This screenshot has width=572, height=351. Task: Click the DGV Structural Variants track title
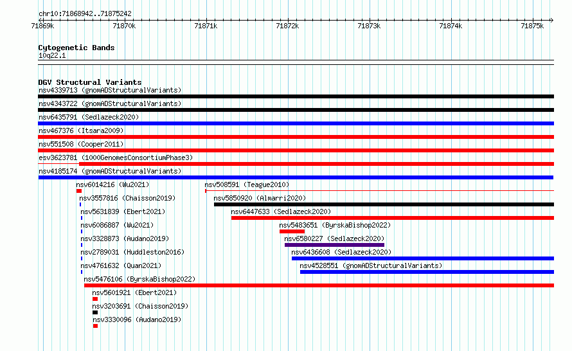90,82
